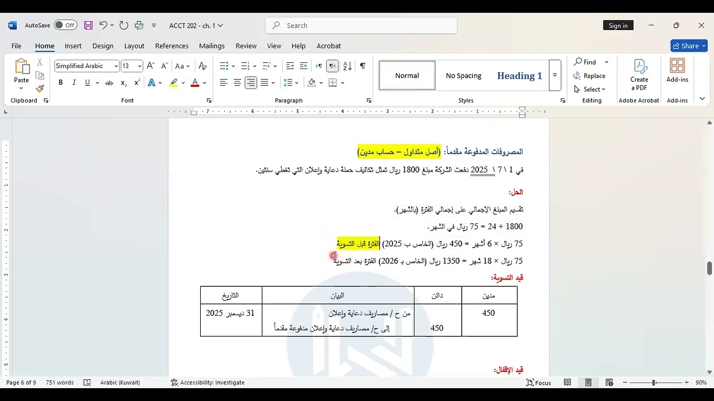Switch to Web Layout view icon
714x401 pixels.
point(609,383)
